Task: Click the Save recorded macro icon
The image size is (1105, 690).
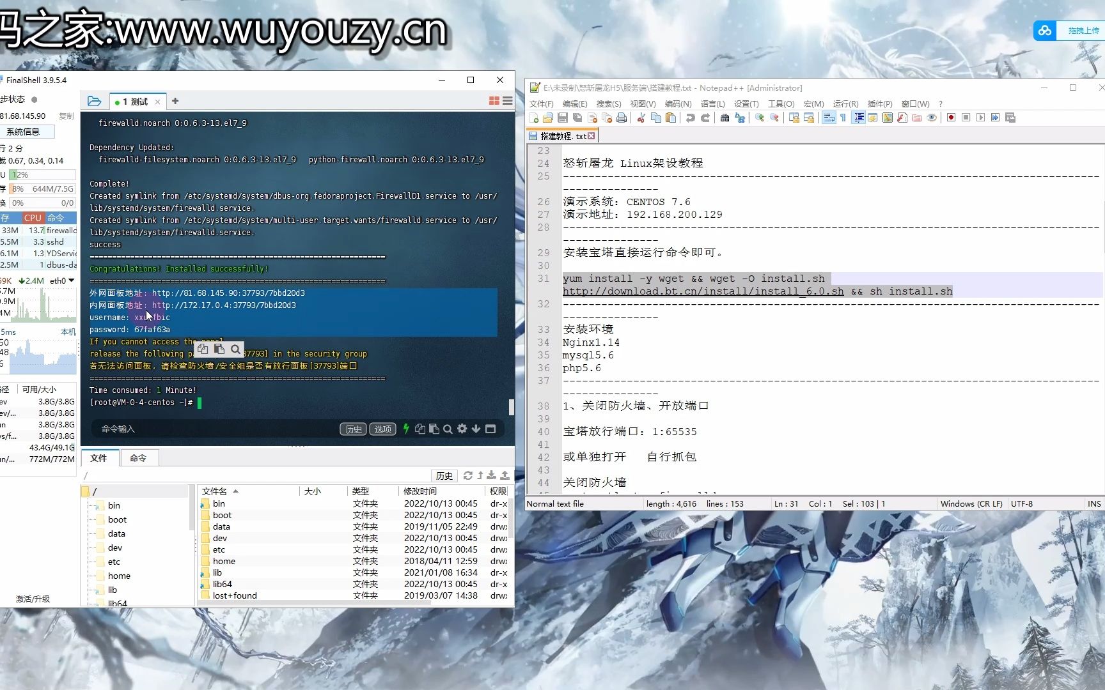Action: tap(1010, 118)
